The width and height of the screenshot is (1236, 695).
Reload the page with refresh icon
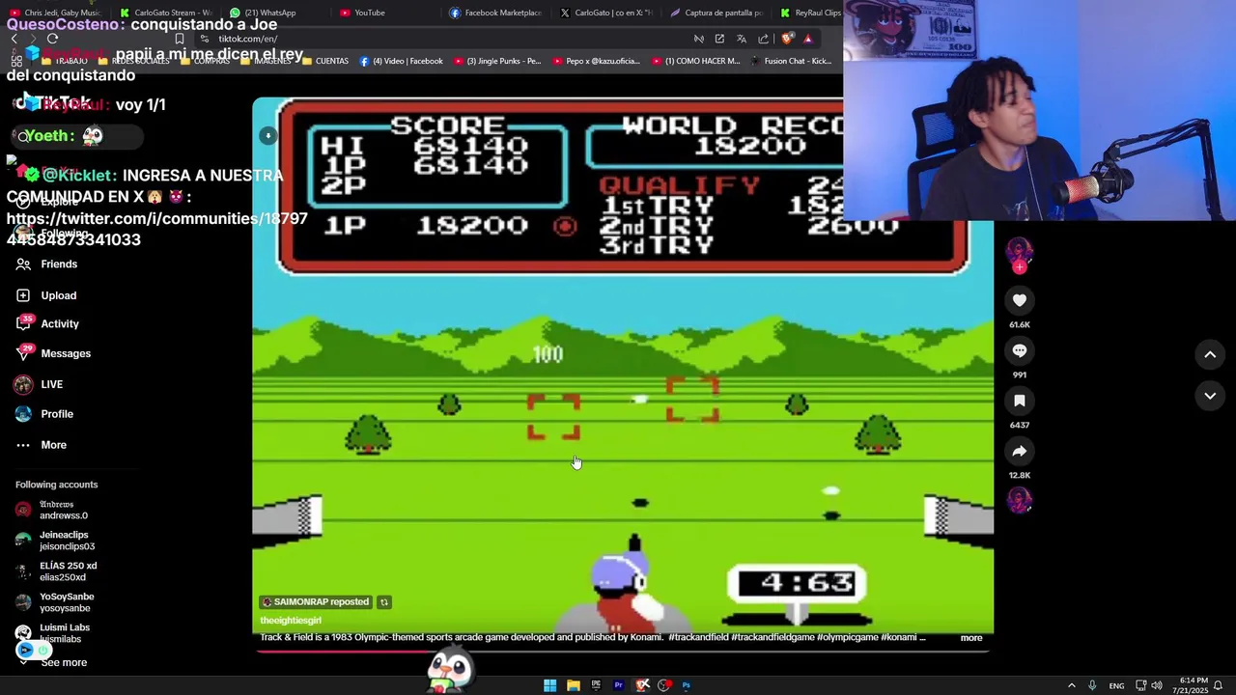(x=52, y=39)
